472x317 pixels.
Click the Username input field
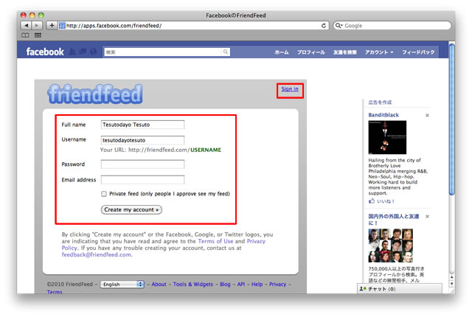point(142,140)
